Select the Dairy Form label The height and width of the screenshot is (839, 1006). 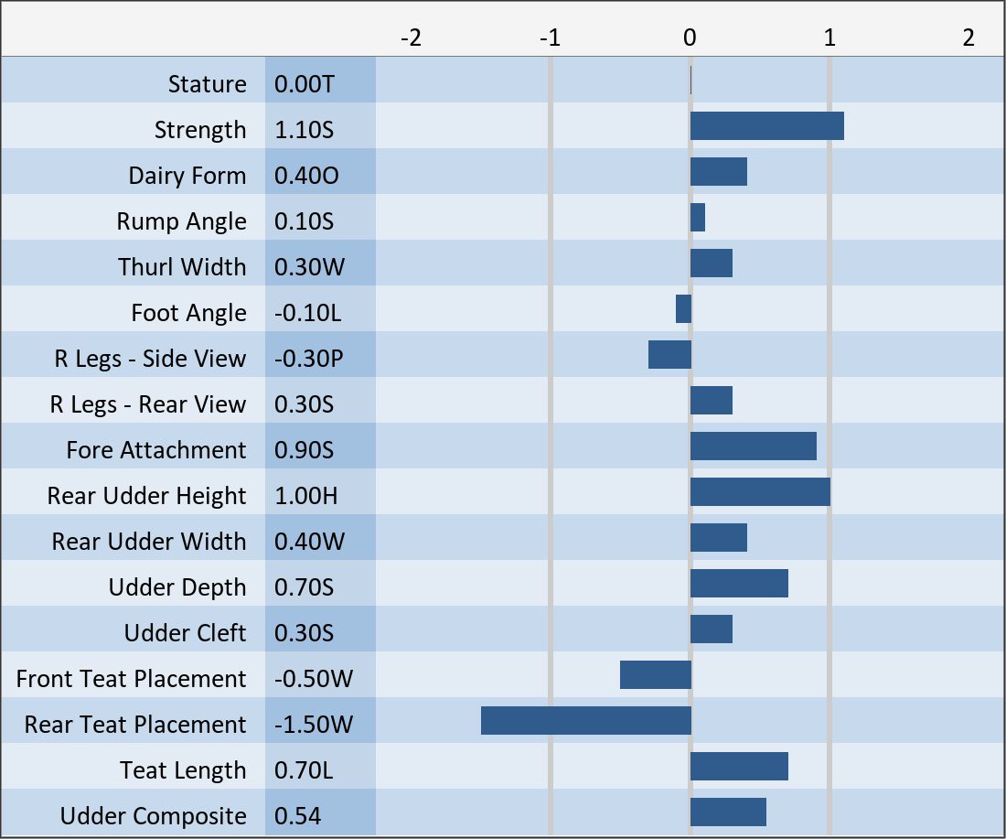187,176
